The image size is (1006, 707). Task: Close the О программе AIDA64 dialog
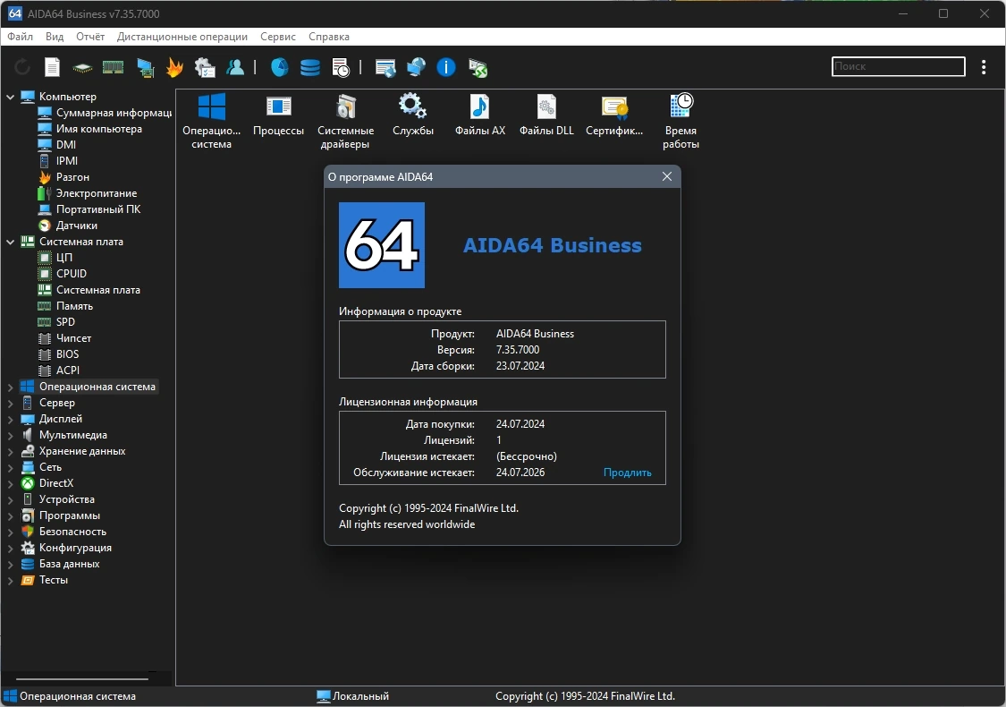(667, 176)
